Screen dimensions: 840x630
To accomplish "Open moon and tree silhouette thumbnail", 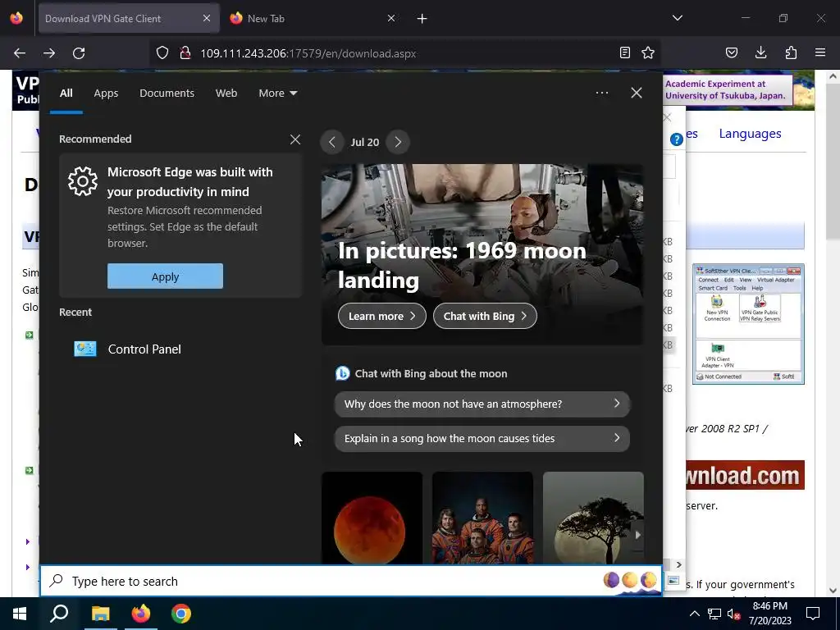I will coord(593,518).
